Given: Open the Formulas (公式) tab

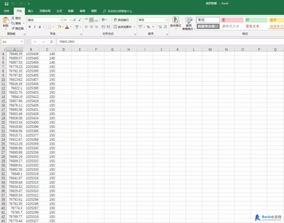Looking at the screenshot, I should [x=59, y=11].
